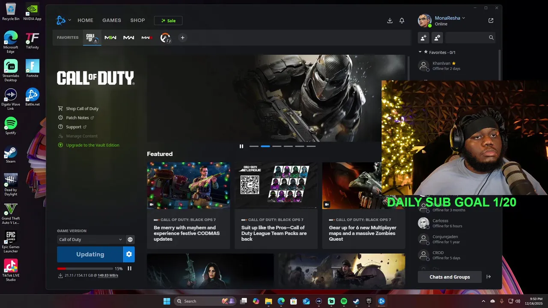Pop out the social panel window

[491, 21]
